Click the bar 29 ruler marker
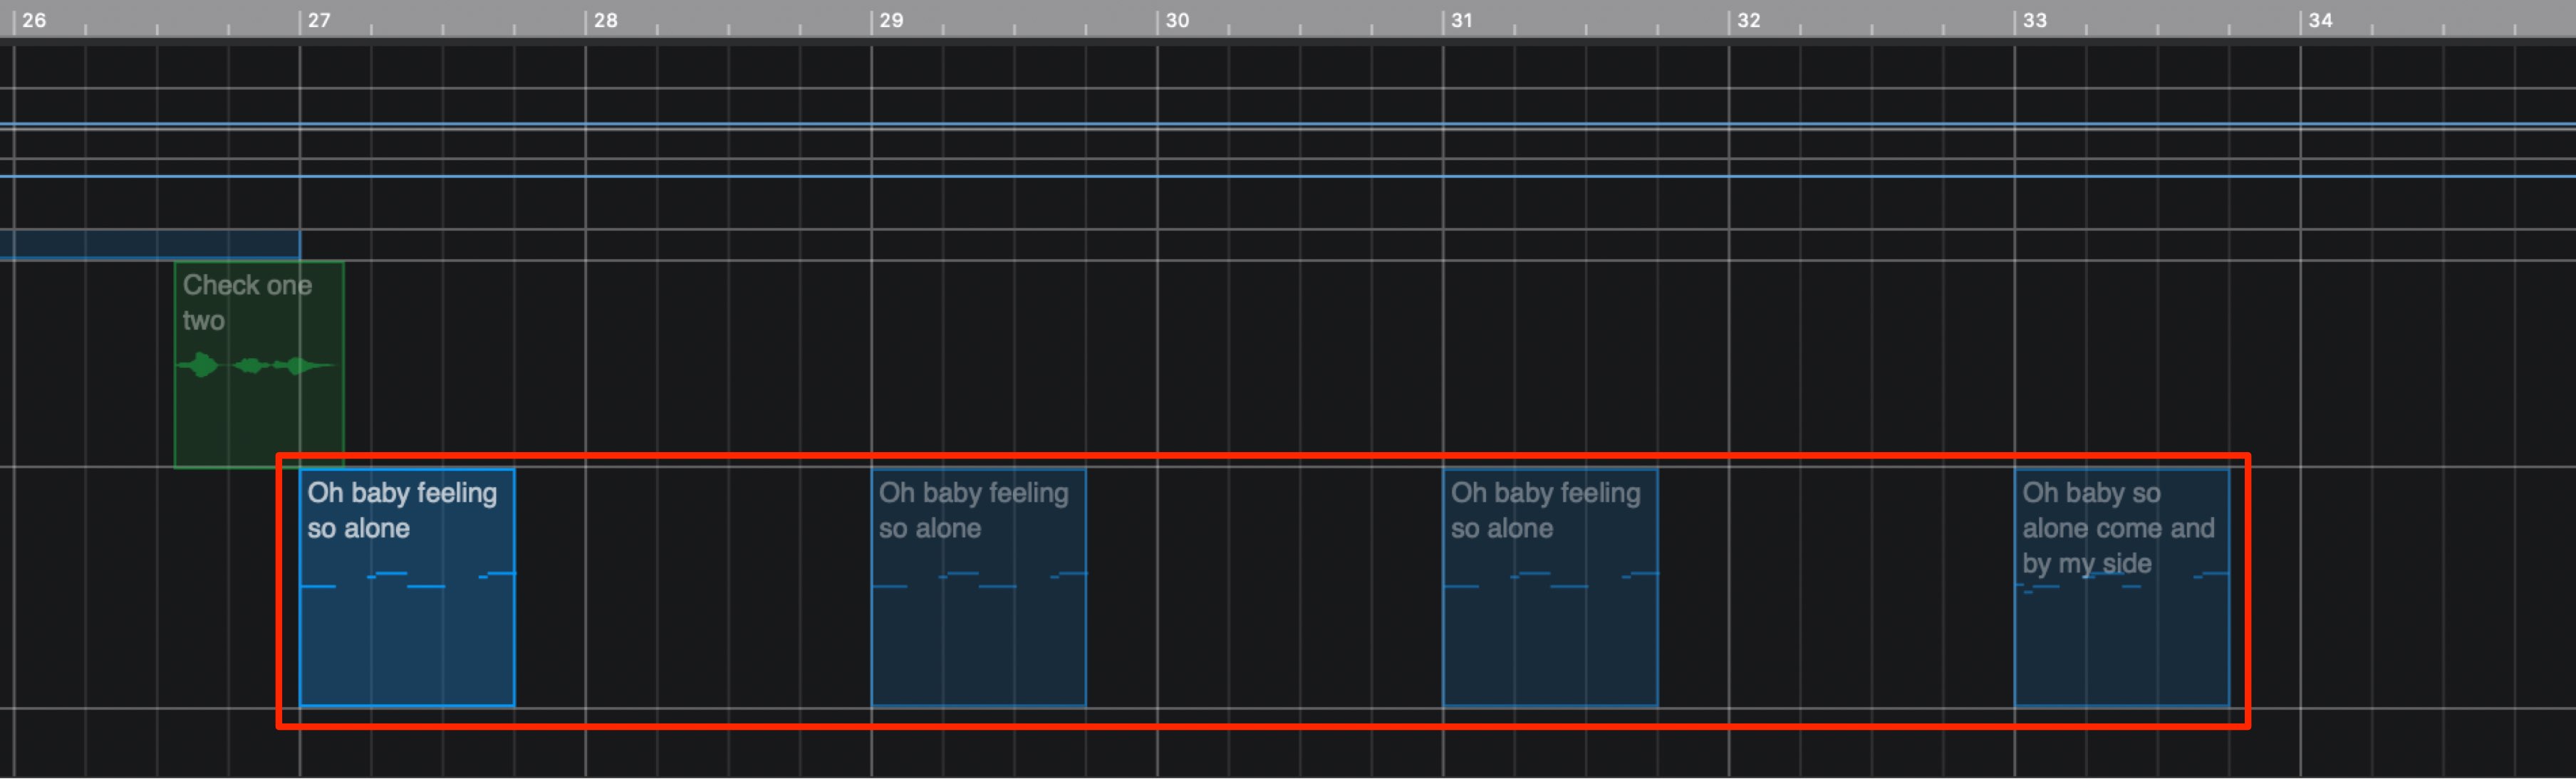The image size is (2576, 779). 891,20
